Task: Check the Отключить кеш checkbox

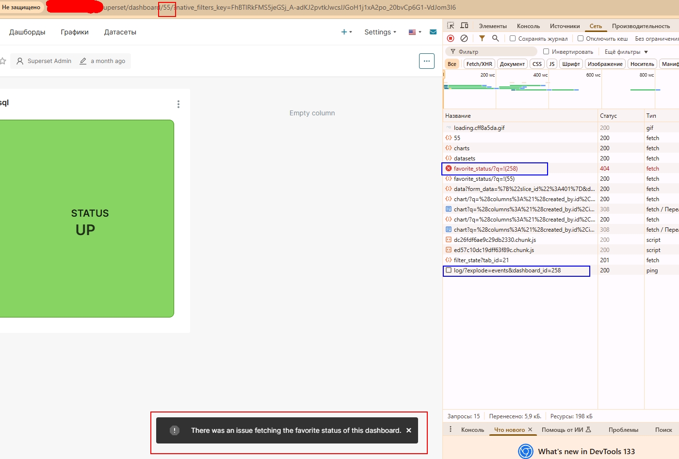Action: [x=581, y=38]
